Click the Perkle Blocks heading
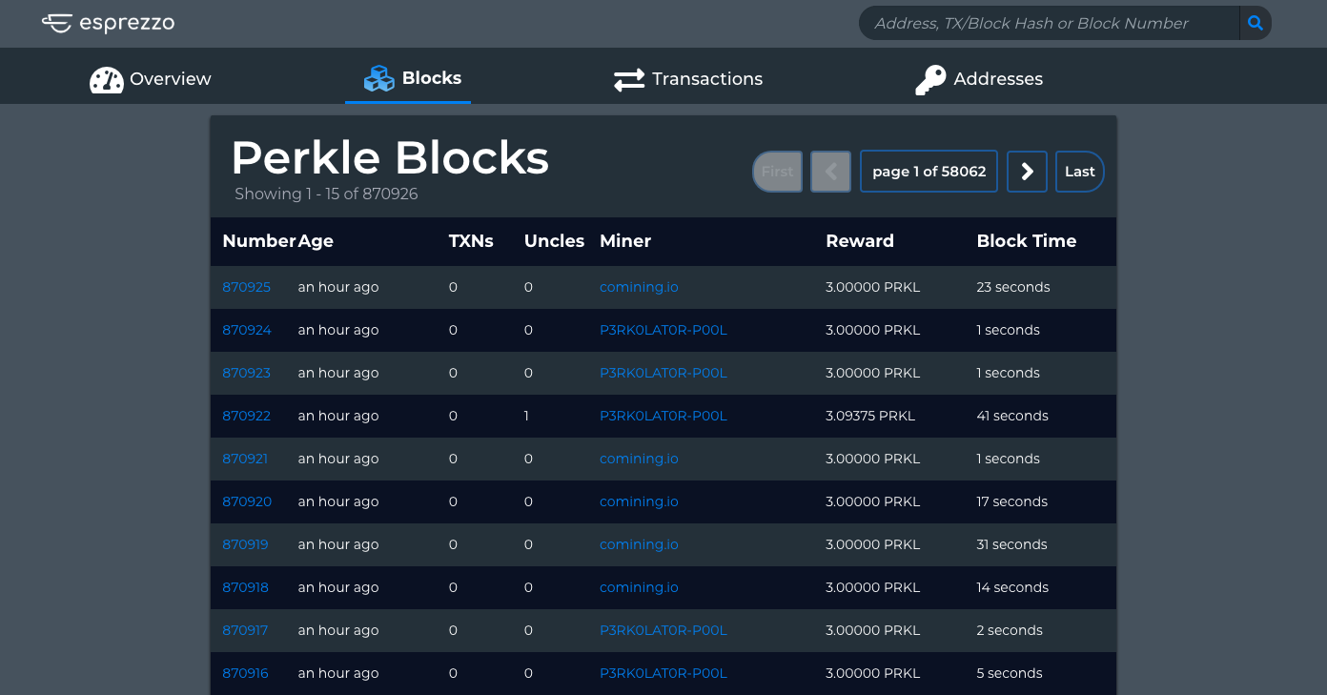 point(390,157)
